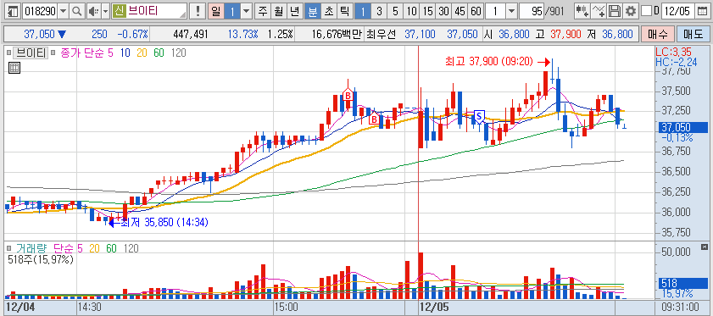The image size is (713, 316).
Task: Click the MA 5 legend in price chart
Action: pos(109,53)
